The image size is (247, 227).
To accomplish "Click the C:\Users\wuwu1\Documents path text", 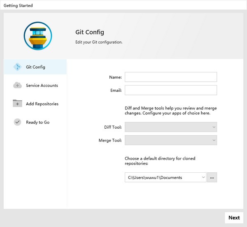I will point(155,177).
